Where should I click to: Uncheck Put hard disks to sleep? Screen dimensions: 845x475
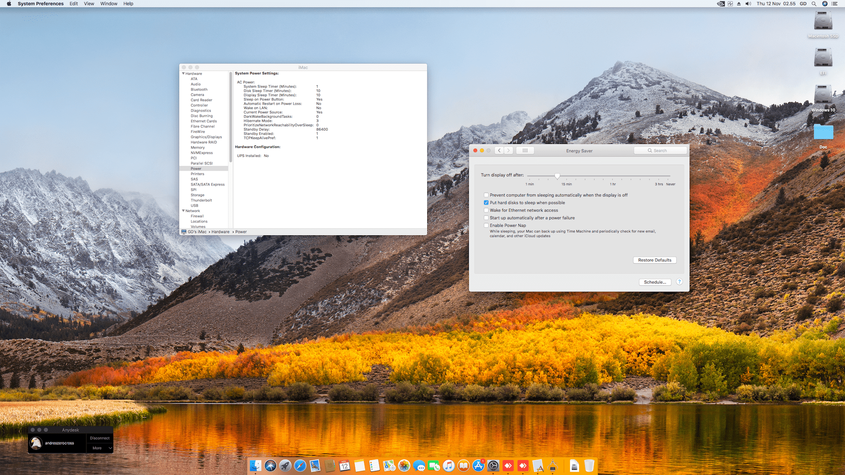486,203
